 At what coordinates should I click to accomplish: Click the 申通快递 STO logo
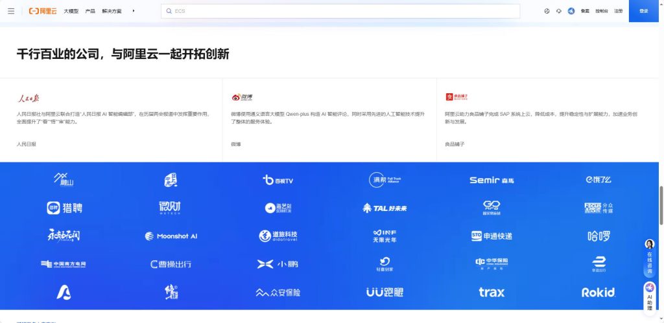(x=492, y=236)
